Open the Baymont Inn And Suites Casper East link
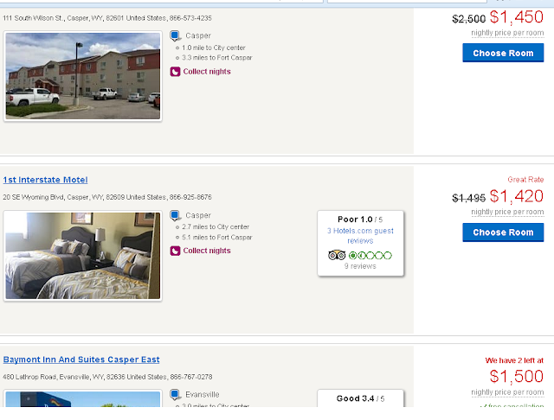The height and width of the screenshot is (420, 554). click(81, 360)
